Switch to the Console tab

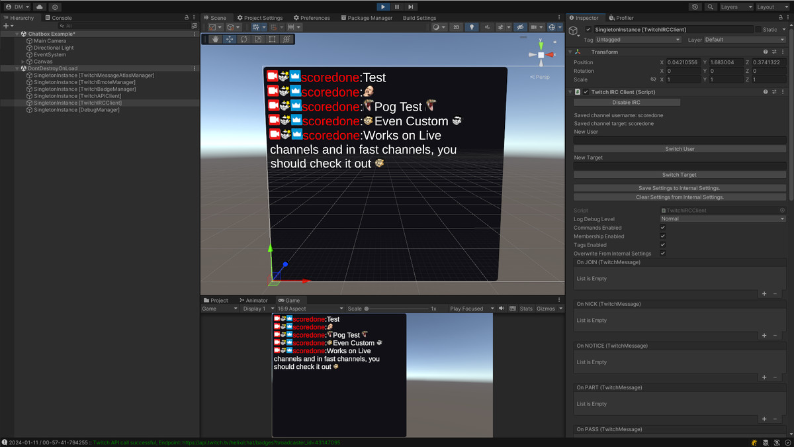(x=58, y=18)
